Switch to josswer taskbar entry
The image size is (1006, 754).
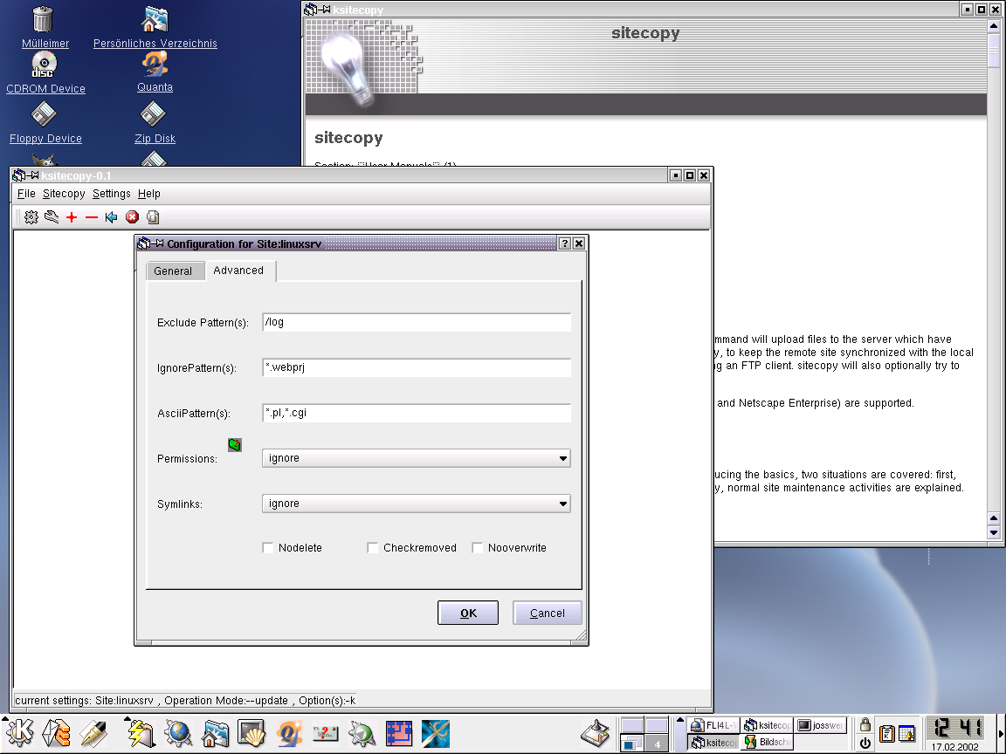click(821, 725)
